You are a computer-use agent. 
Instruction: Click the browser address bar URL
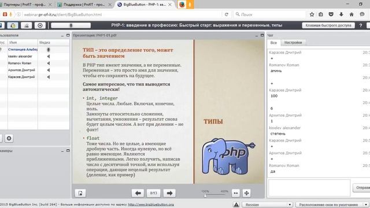click(63, 14)
